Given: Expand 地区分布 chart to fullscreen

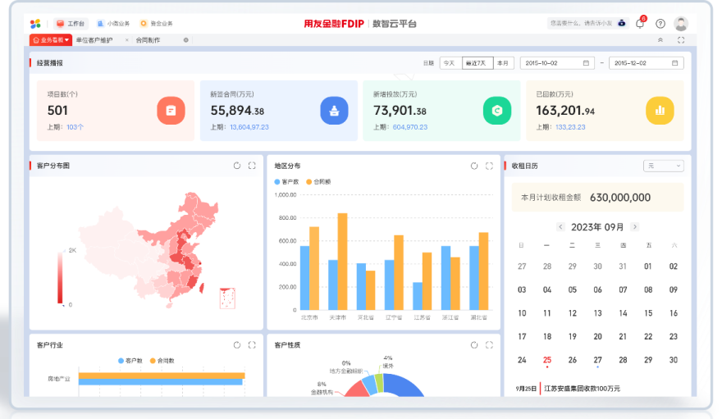Looking at the screenshot, I should click(x=490, y=166).
